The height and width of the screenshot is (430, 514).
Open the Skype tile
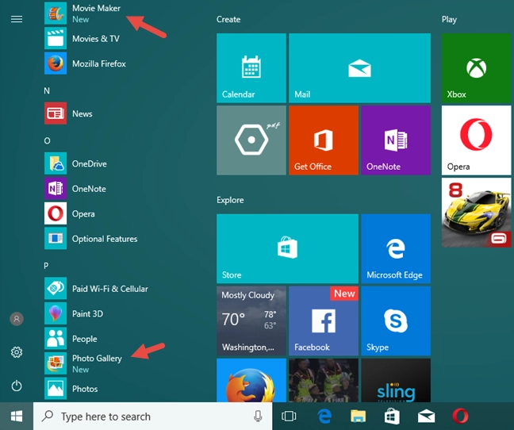coord(396,321)
